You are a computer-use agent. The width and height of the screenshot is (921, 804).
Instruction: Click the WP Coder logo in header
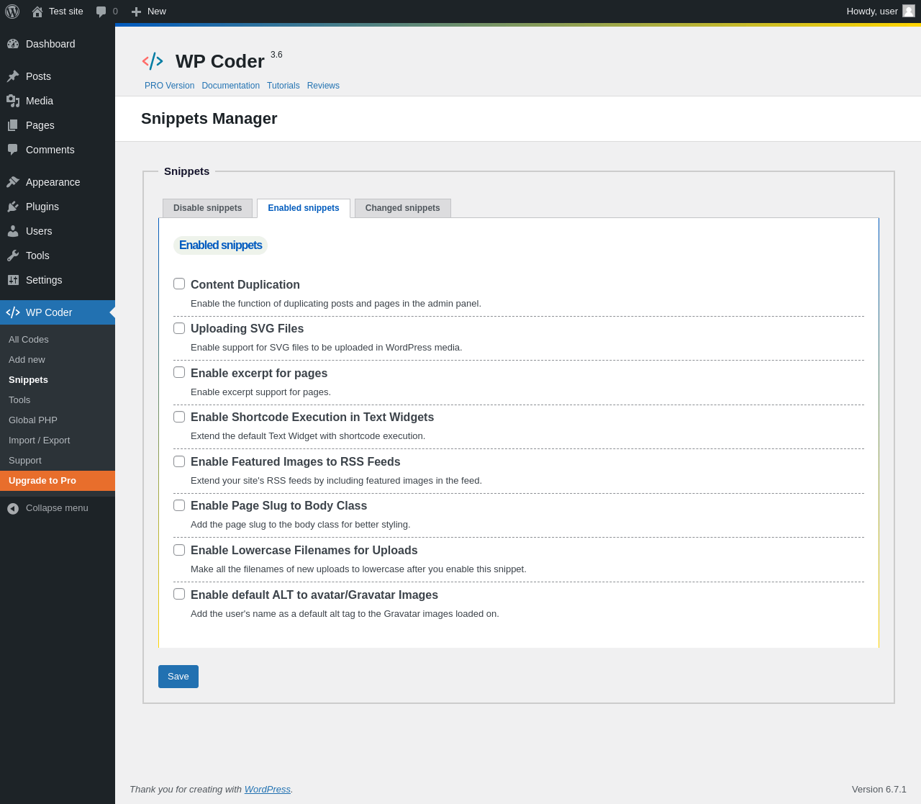coord(153,61)
